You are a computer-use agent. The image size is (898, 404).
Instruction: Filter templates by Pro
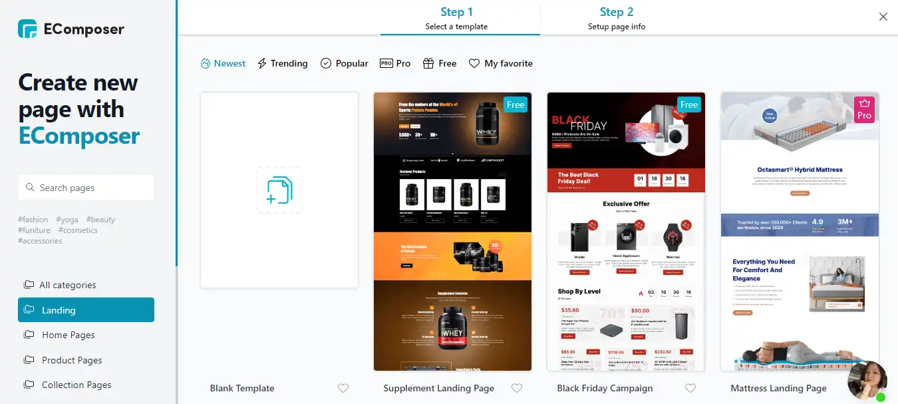tap(395, 63)
